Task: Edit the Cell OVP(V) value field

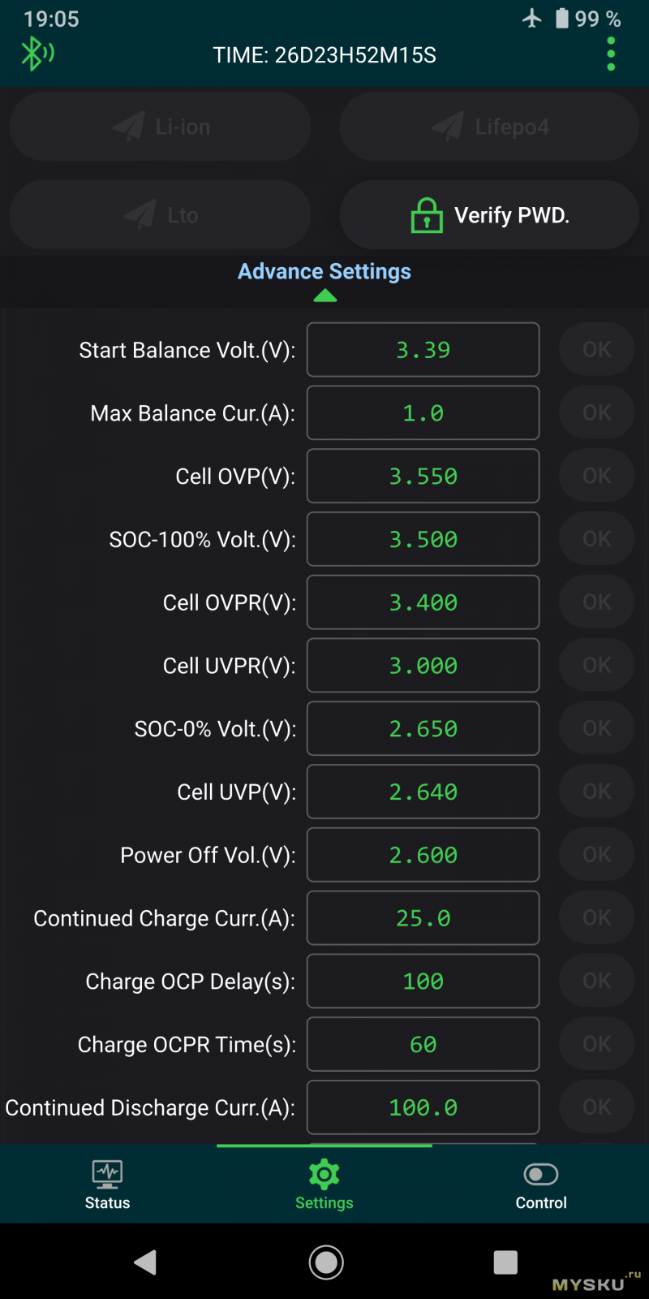Action: [423, 477]
